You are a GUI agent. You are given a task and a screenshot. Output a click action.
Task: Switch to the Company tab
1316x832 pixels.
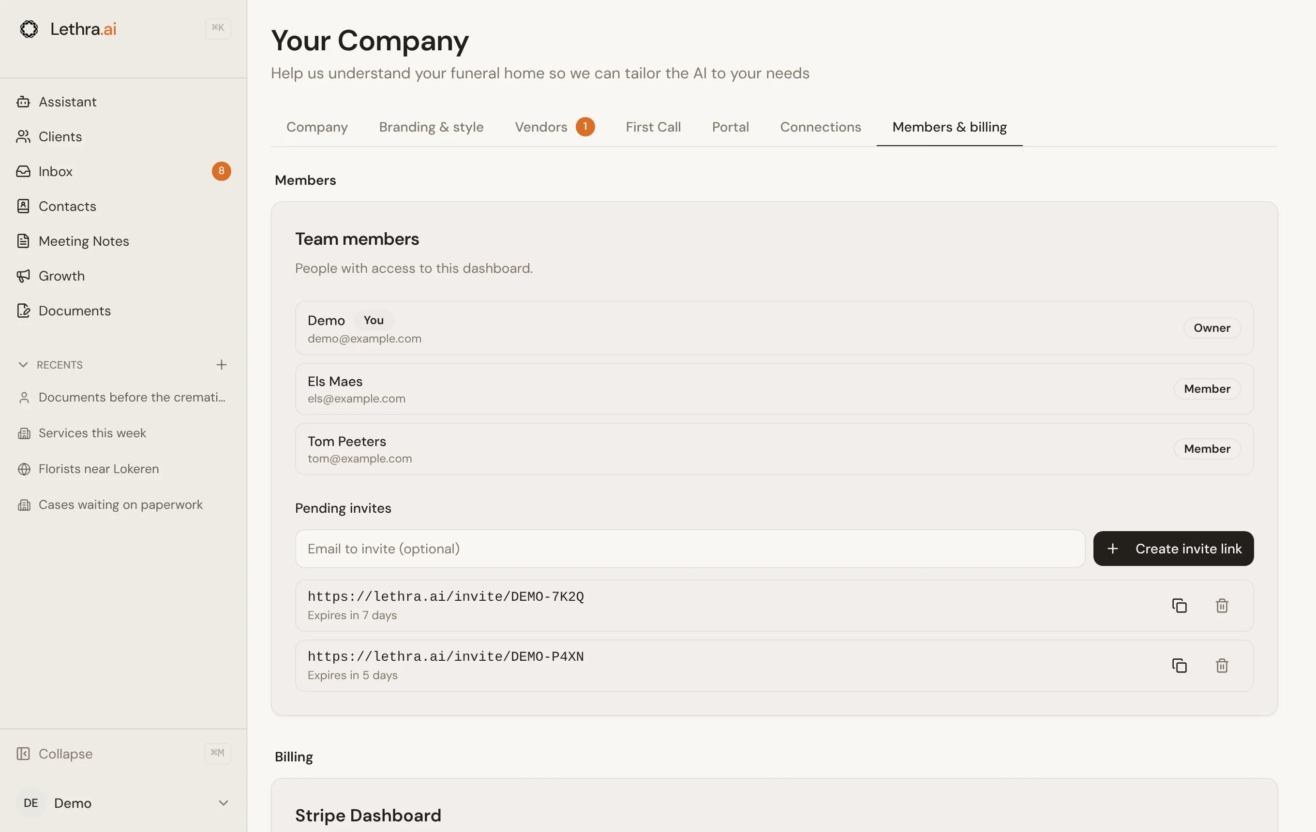[317, 127]
